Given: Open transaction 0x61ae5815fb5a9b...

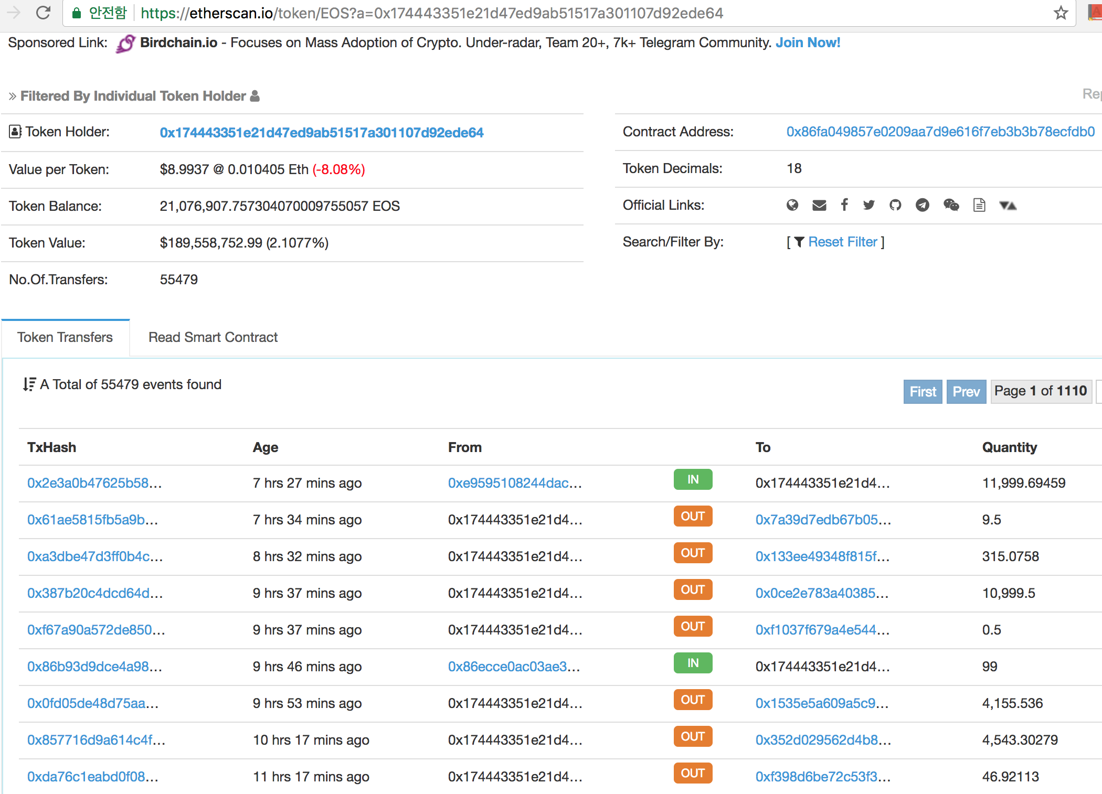Looking at the screenshot, I should pyautogui.click(x=93, y=520).
